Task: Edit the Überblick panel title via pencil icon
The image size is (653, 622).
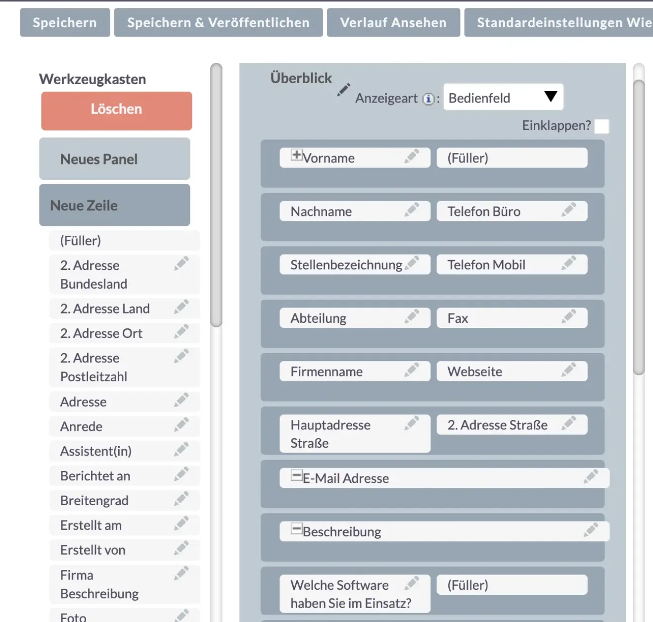Action: click(x=343, y=89)
